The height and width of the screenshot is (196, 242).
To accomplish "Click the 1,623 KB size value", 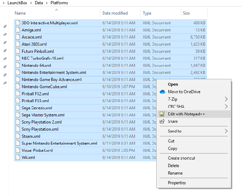I will click(x=198, y=44).
